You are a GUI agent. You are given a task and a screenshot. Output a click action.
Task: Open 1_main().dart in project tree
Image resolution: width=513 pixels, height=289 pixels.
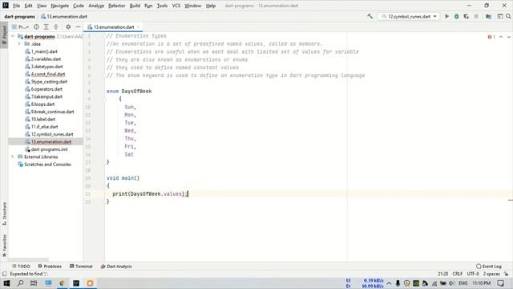pyautogui.click(x=44, y=51)
